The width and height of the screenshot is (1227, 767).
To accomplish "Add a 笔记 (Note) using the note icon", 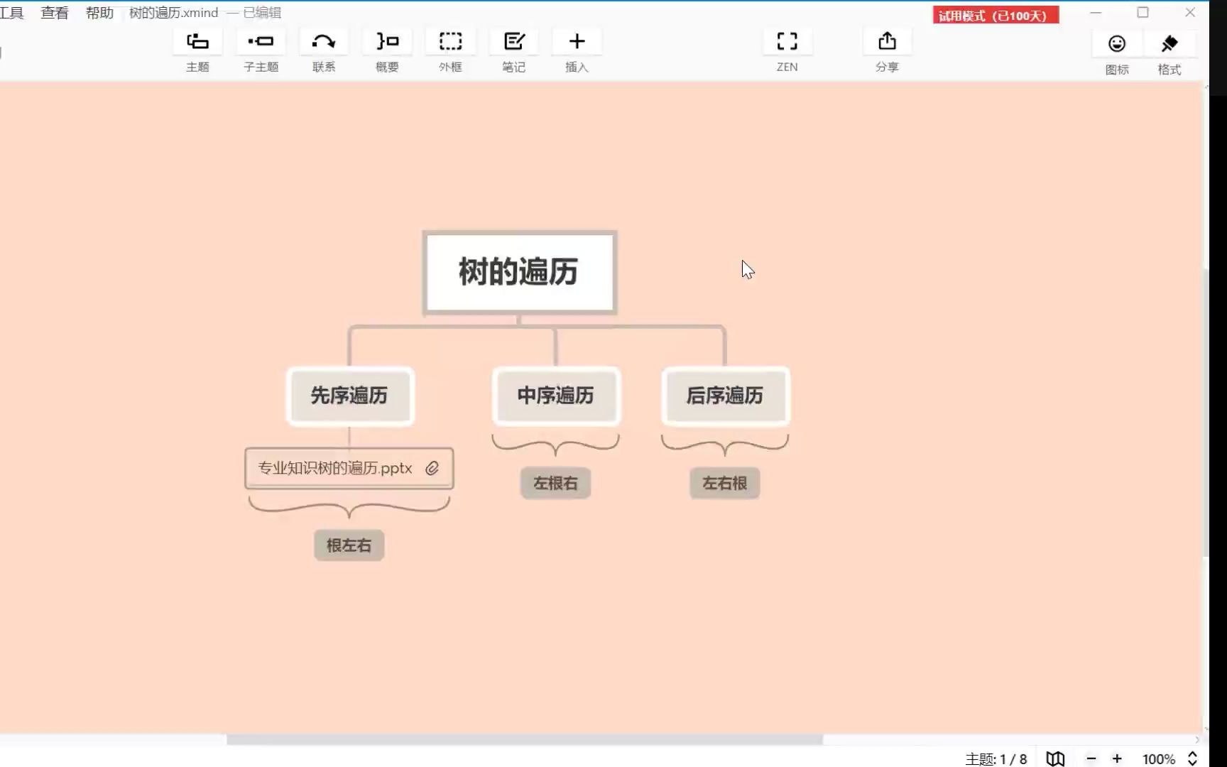I will tap(513, 50).
